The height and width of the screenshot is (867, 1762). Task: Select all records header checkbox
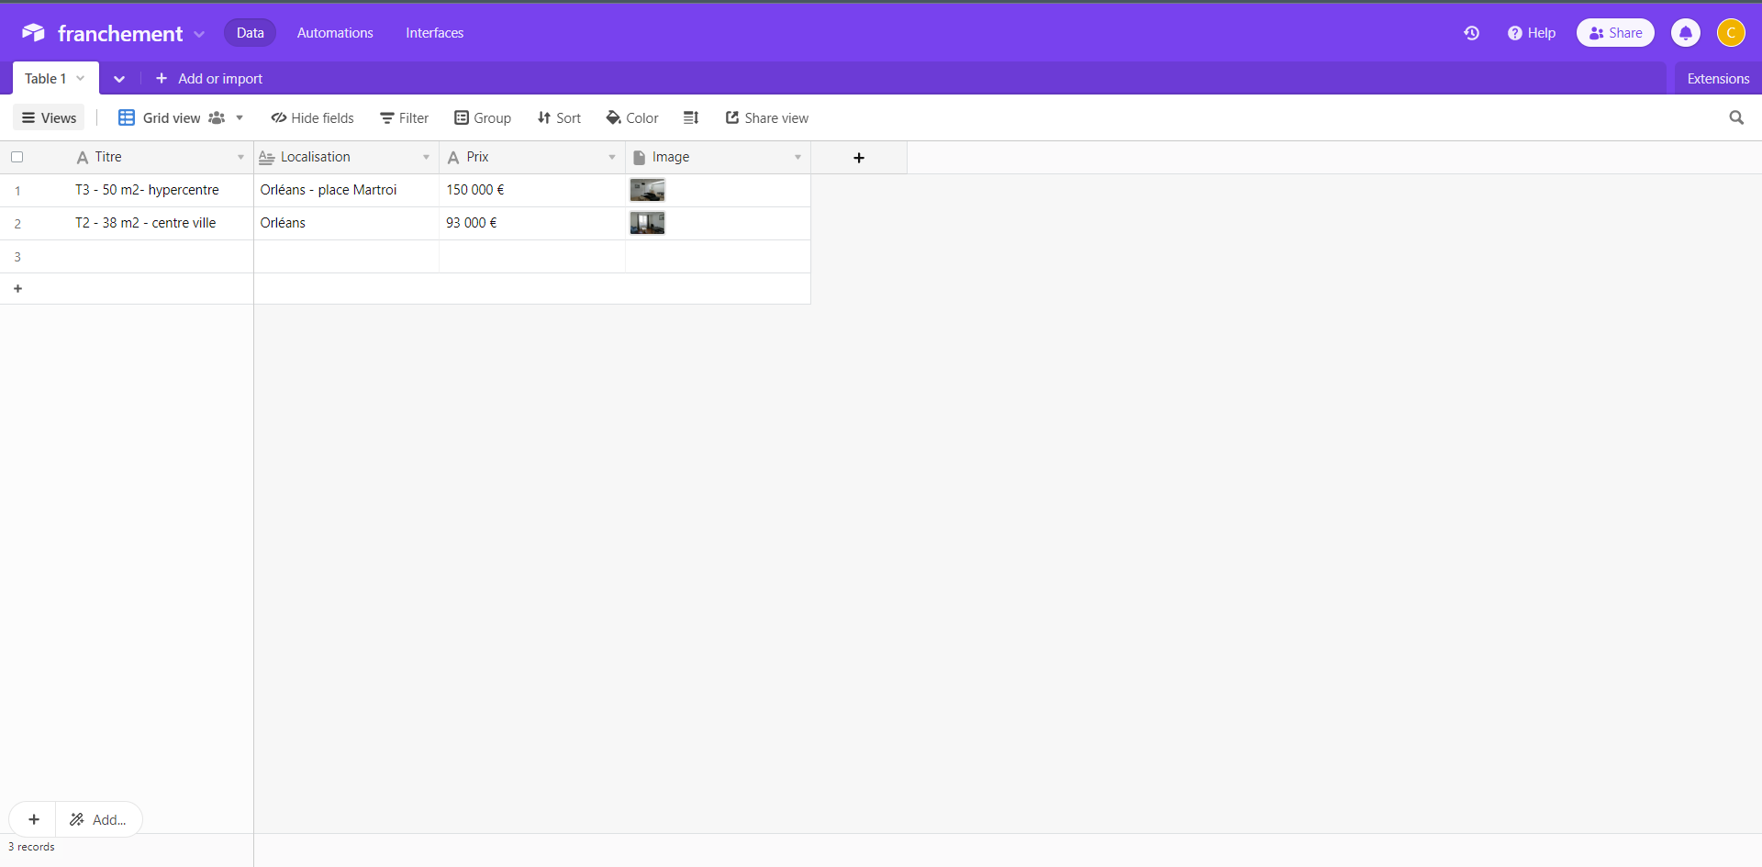(x=17, y=157)
